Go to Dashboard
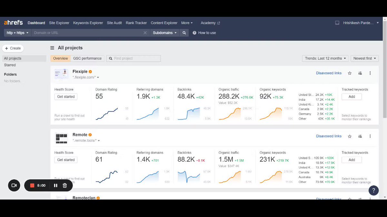This screenshot has width=387, height=217. pos(36,23)
